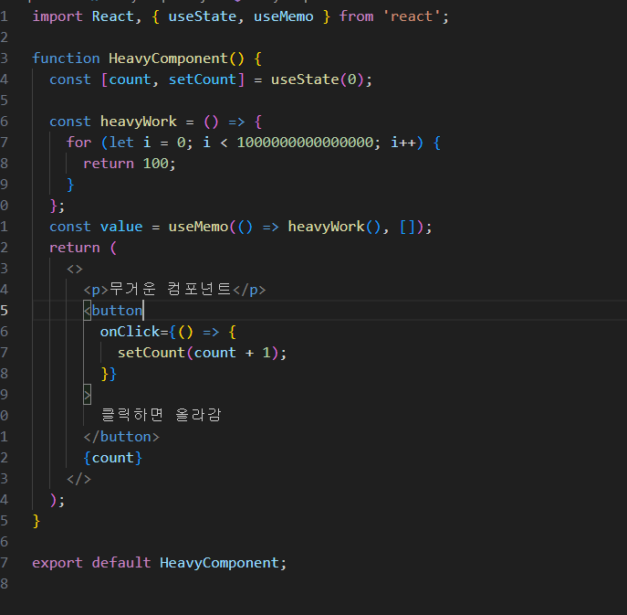Click the highlighted closing bracket of button tag
The height and width of the screenshot is (615, 627).
[88, 395]
